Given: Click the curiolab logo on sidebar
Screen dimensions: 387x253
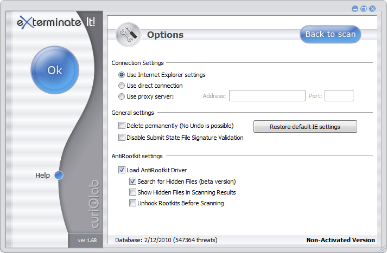Looking at the screenshot, I should point(94,204).
